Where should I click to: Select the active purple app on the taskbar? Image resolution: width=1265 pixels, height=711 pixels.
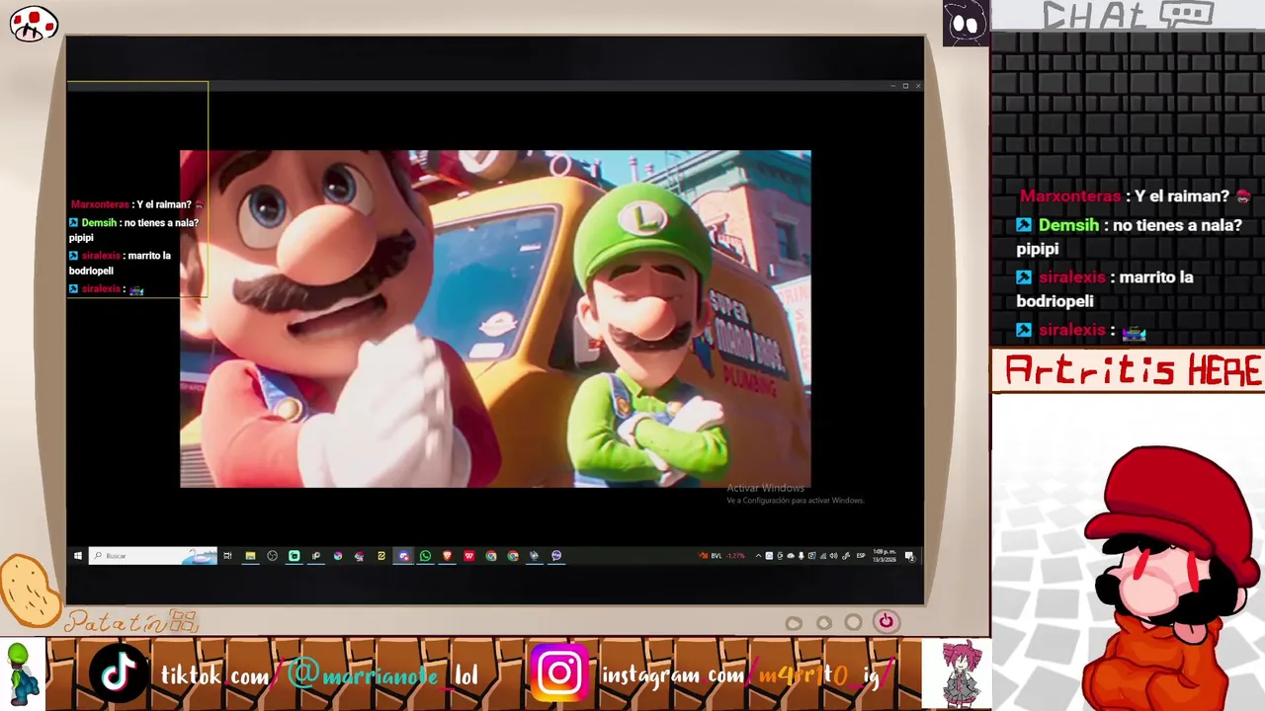point(403,556)
